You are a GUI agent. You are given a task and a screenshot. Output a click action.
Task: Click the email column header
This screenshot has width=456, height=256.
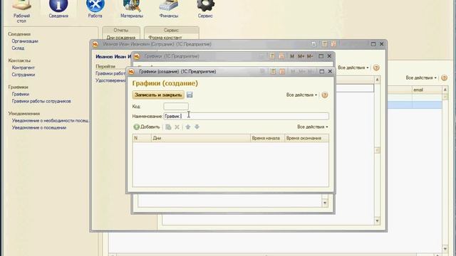(427, 90)
